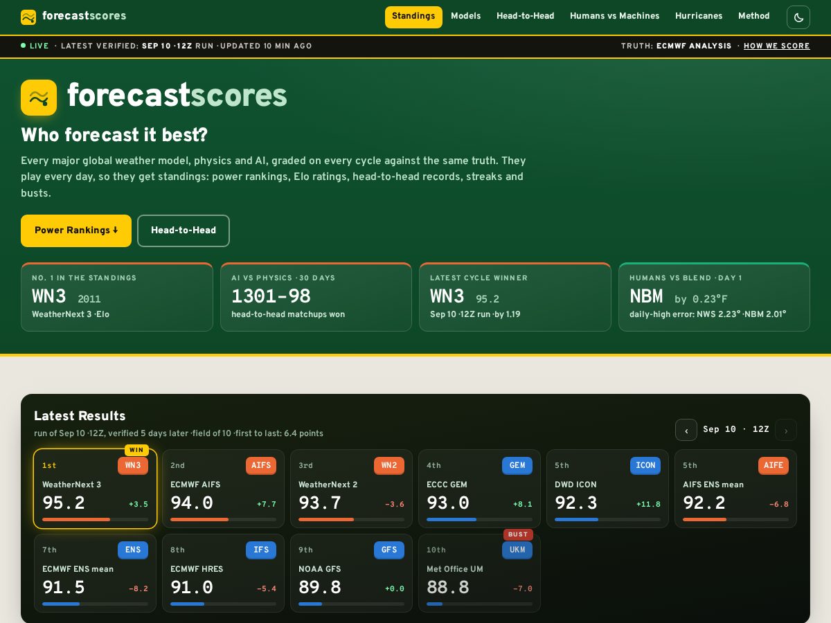
Task: Click the WeatherNext 2 score 93.7
Action: point(320,503)
